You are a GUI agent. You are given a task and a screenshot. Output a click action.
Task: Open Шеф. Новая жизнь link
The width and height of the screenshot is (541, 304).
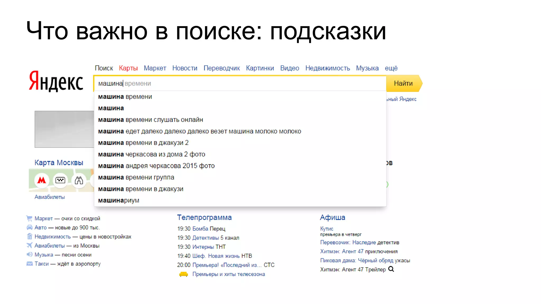216,256
